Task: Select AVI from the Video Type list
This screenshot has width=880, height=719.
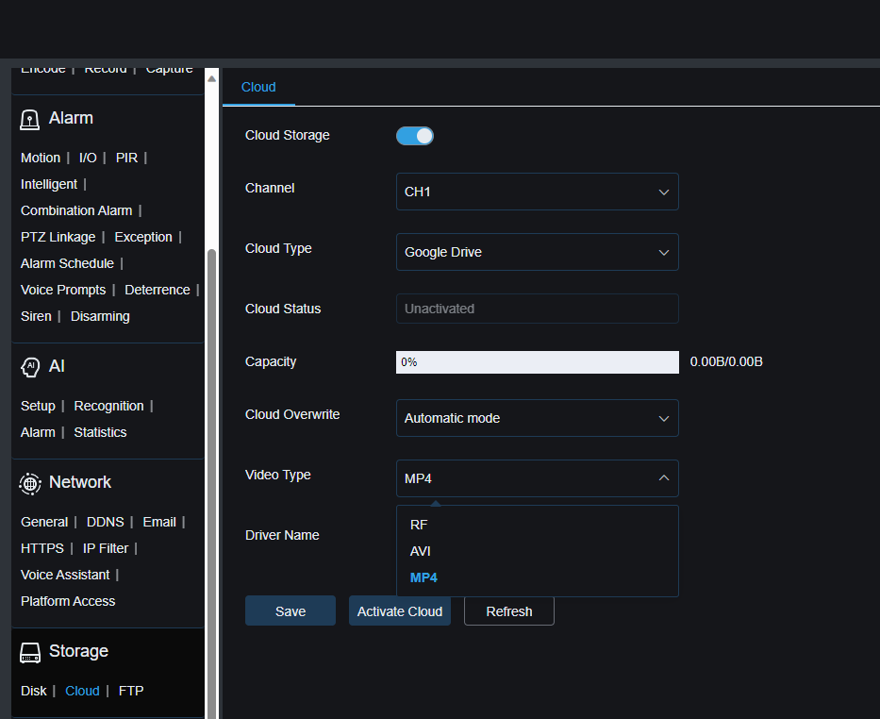Action: point(420,551)
